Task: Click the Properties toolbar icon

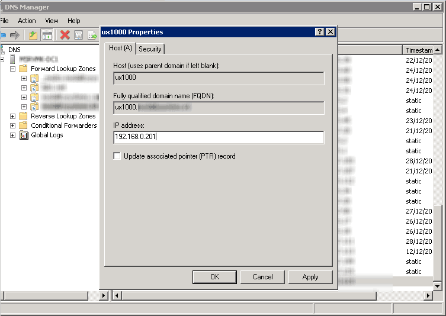Action: coord(79,36)
